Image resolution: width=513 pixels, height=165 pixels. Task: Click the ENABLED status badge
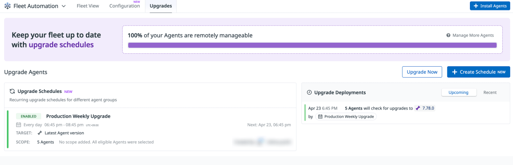pos(28,116)
